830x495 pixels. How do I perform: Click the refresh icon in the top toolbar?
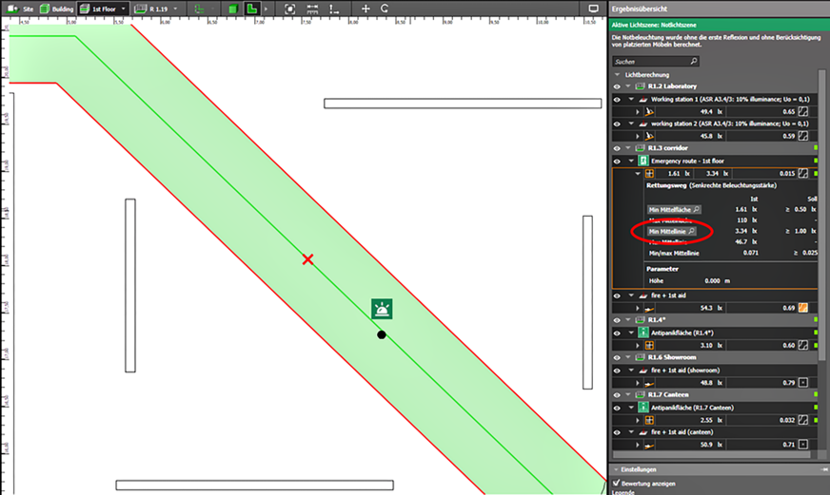pyautogui.click(x=385, y=8)
